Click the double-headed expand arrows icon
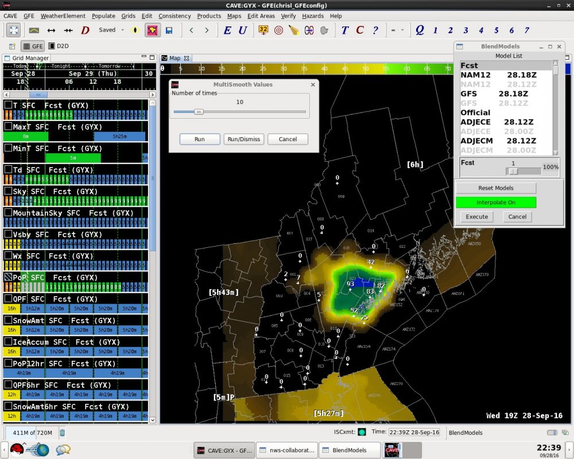 51,30
